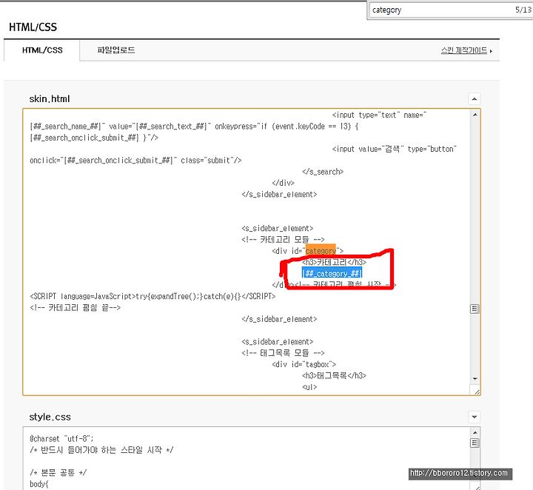This screenshot has width=533, height=490.
Task: Click the orange highlighted "category" id text
Action: click(321, 250)
